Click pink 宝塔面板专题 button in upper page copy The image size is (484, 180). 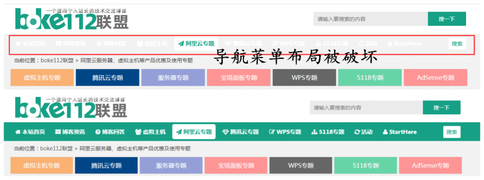(239, 77)
